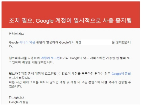The width and height of the screenshot is (142, 106).
Task: Click the 감사합니다 closing line
Action: coord(17,98)
